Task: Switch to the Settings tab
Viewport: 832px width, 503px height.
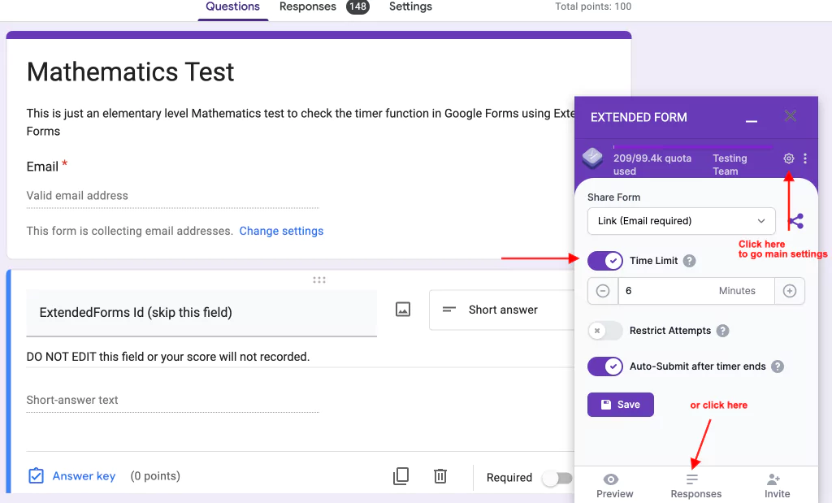Action: click(410, 7)
